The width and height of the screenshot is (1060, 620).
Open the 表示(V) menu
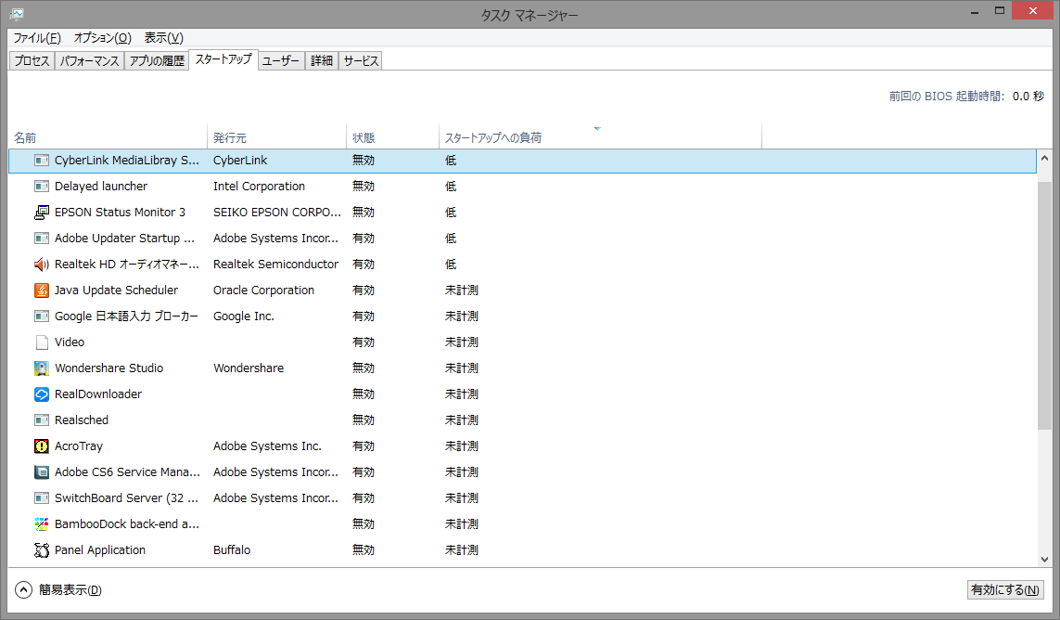pos(163,38)
